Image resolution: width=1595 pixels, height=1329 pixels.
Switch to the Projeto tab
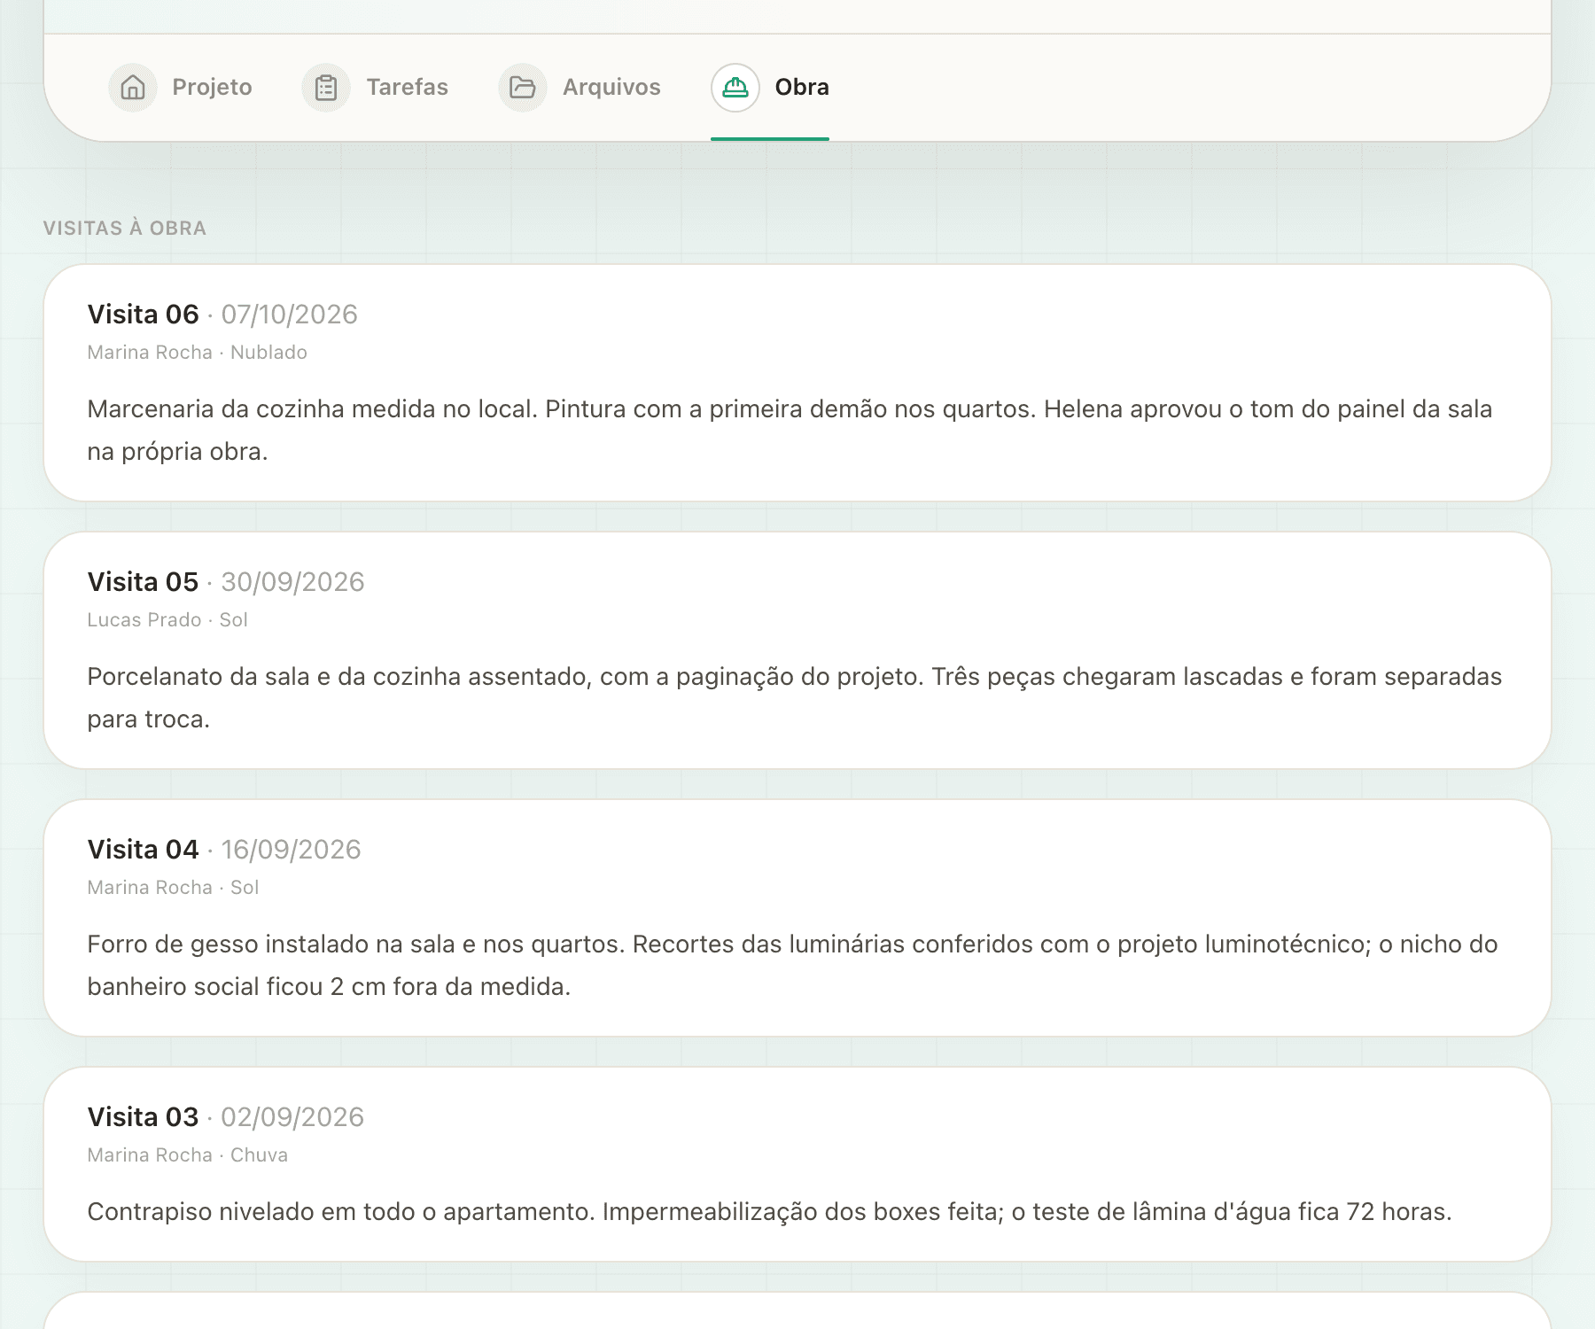pyautogui.click(x=181, y=88)
